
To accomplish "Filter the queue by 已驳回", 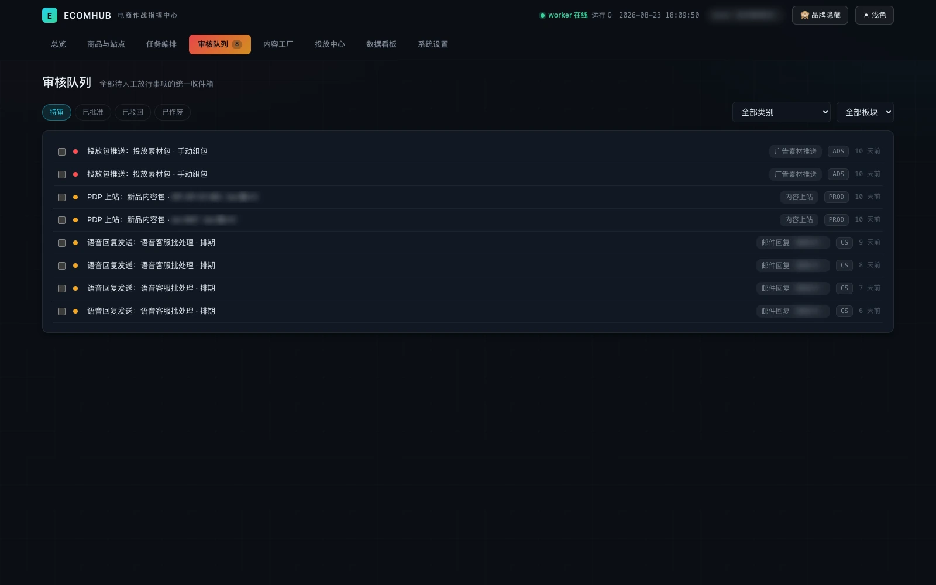I will 133,112.
